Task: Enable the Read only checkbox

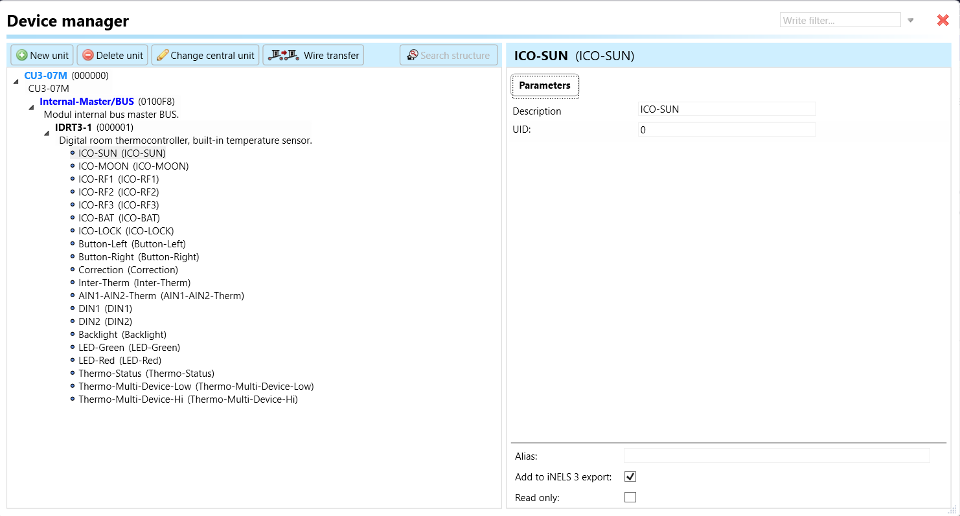Action: point(630,497)
